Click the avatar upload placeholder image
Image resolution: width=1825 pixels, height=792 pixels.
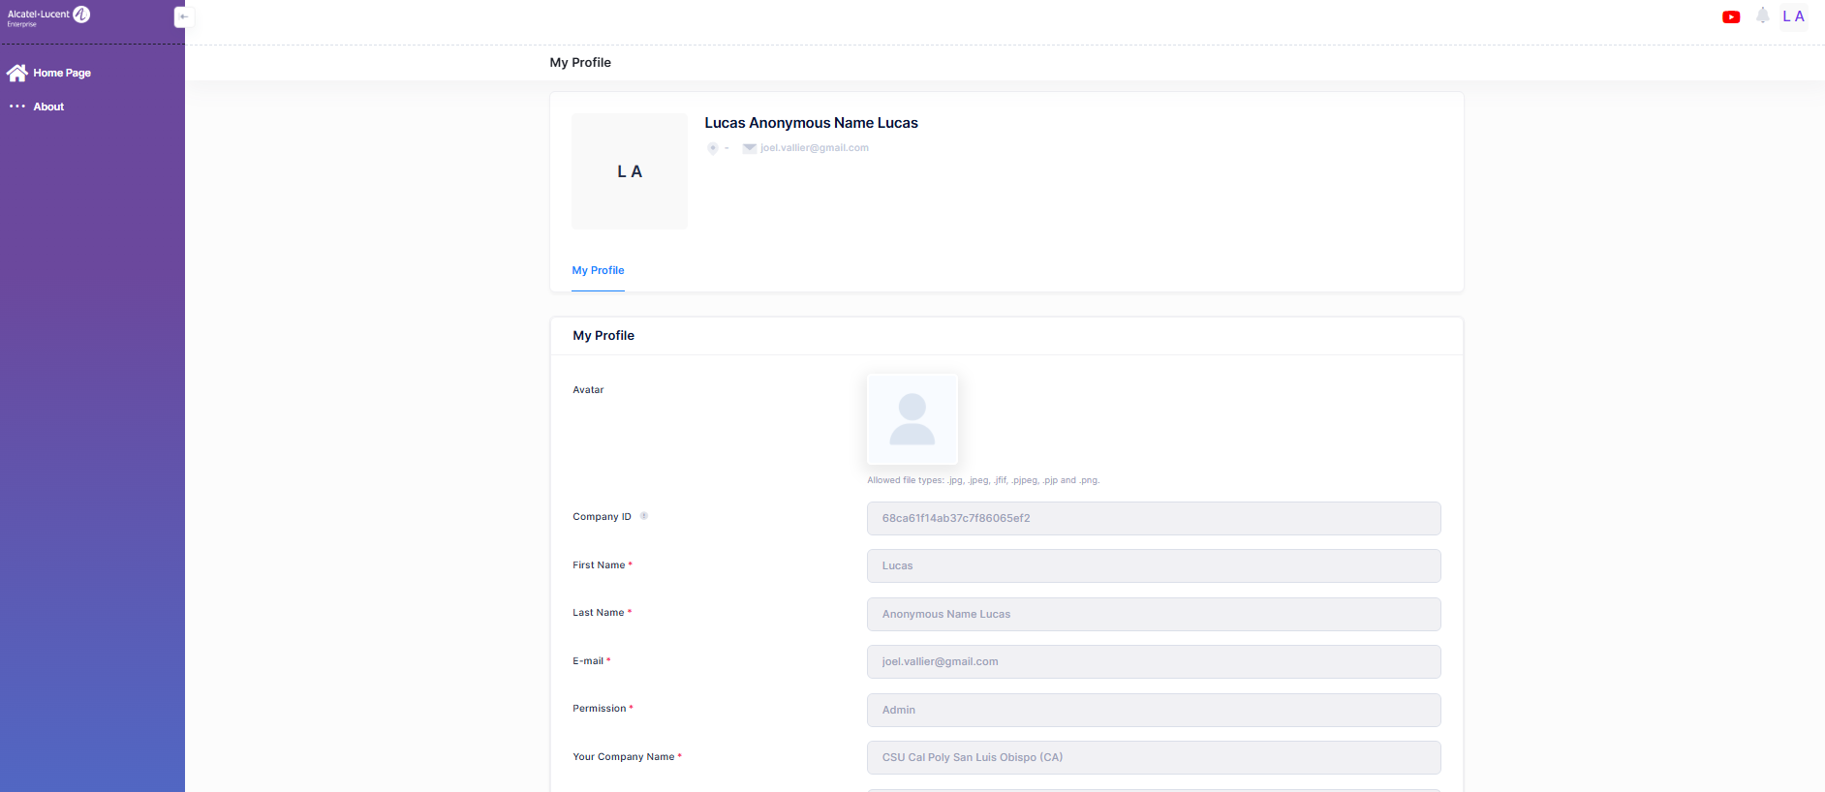point(912,419)
